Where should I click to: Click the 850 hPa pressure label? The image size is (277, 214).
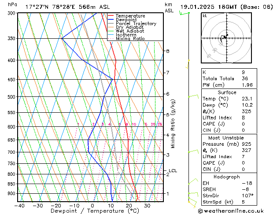tap(12, 184)
